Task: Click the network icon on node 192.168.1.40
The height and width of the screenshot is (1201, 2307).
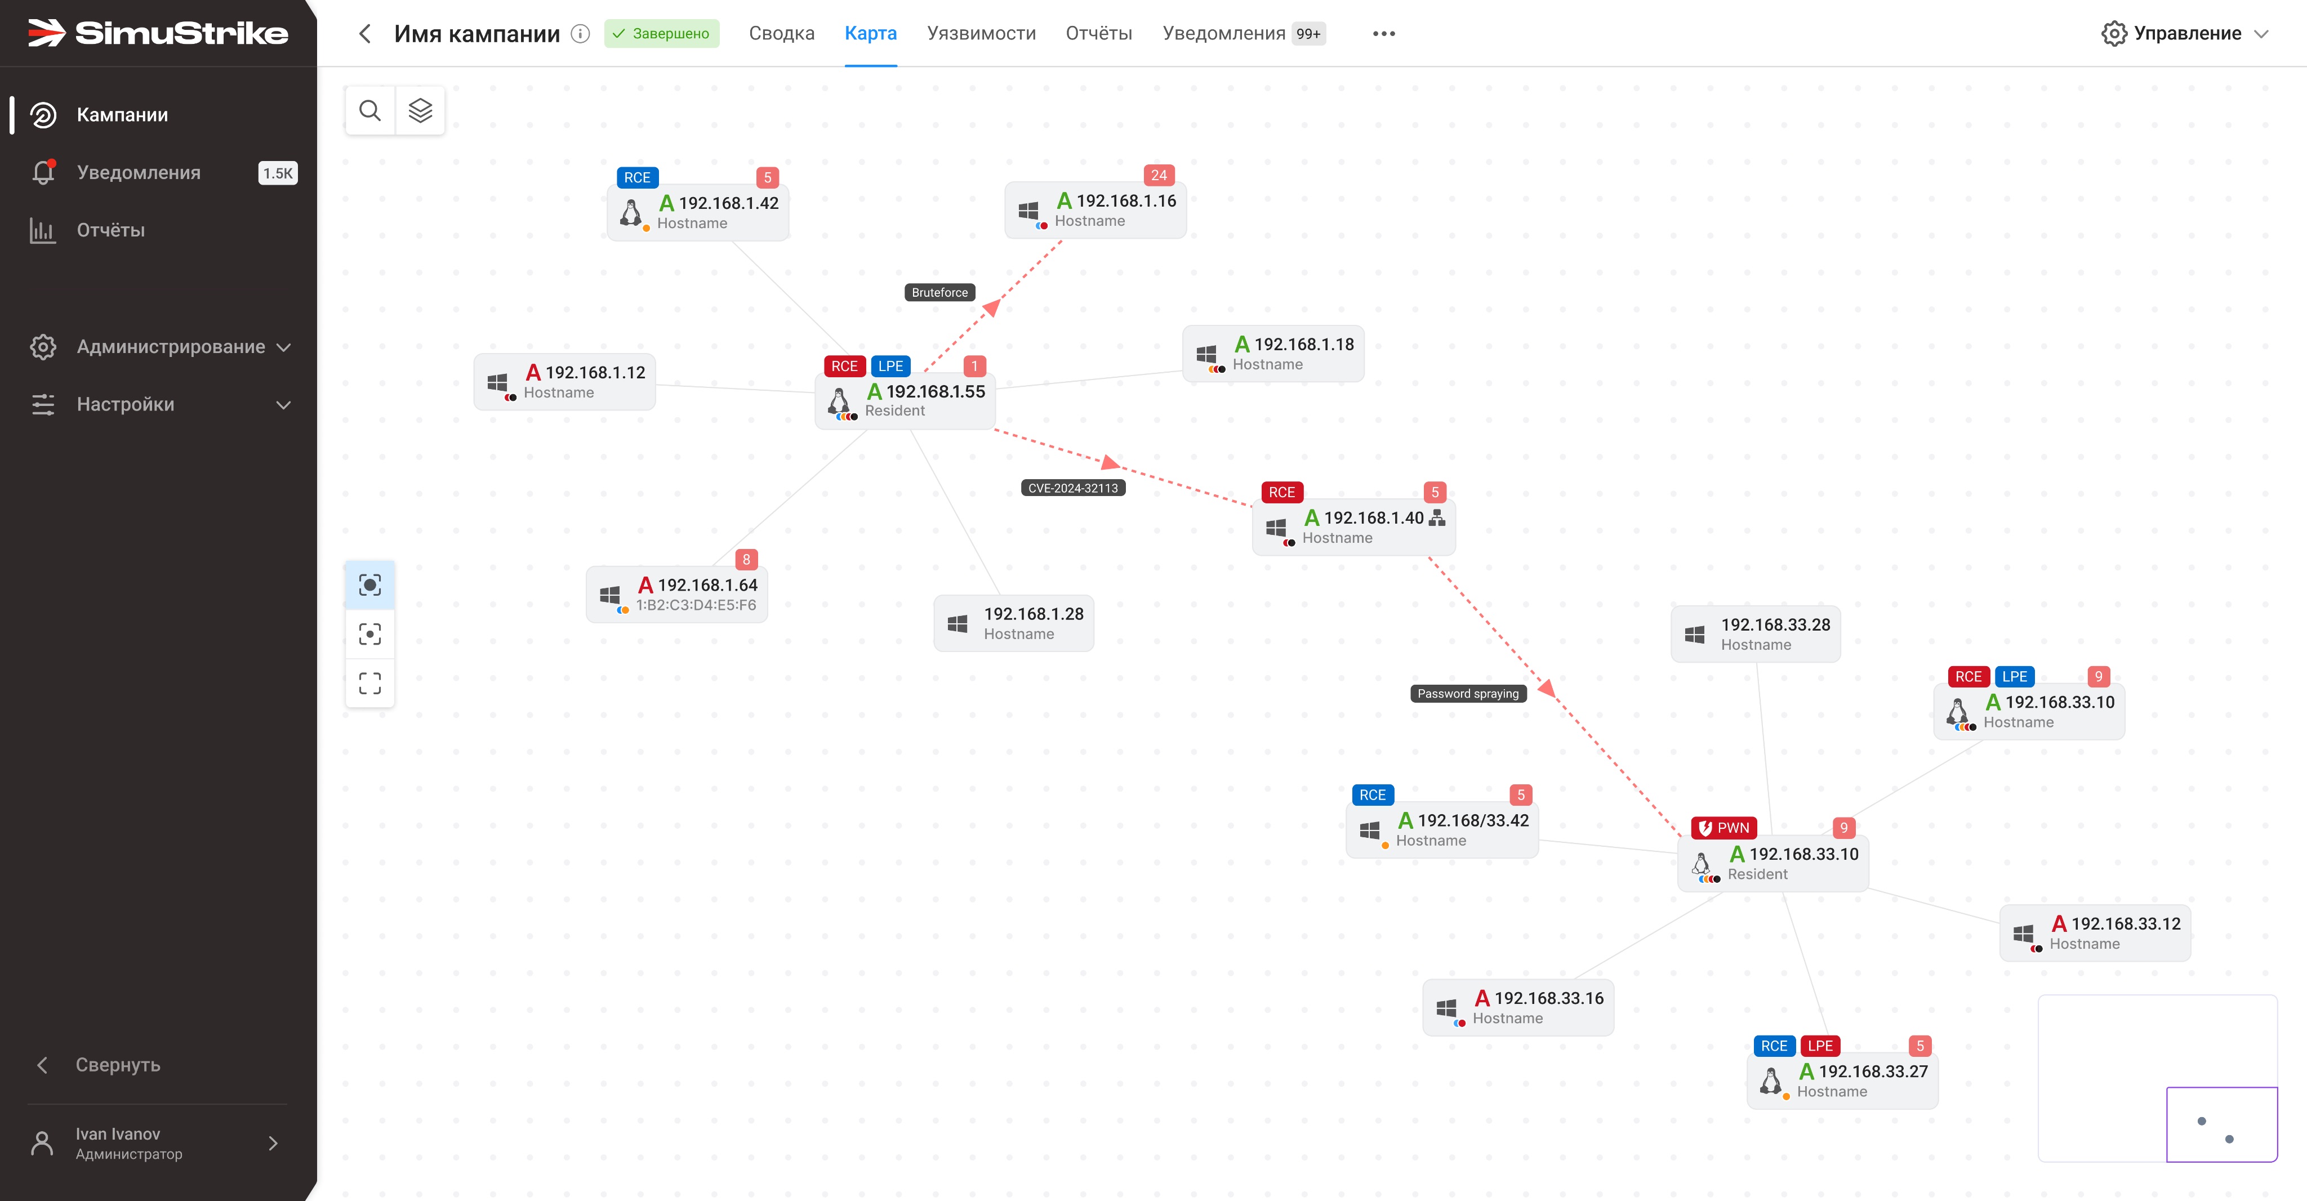Action: [1437, 517]
